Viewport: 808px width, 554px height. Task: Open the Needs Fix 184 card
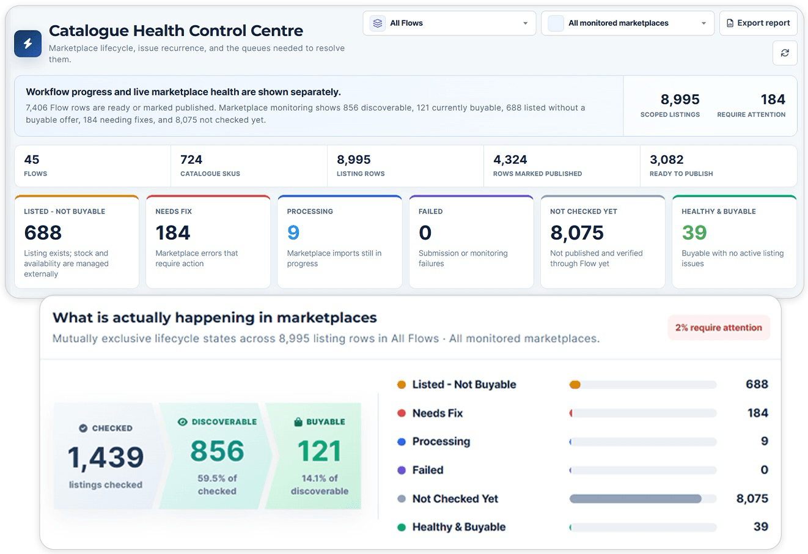(x=208, y=242)
